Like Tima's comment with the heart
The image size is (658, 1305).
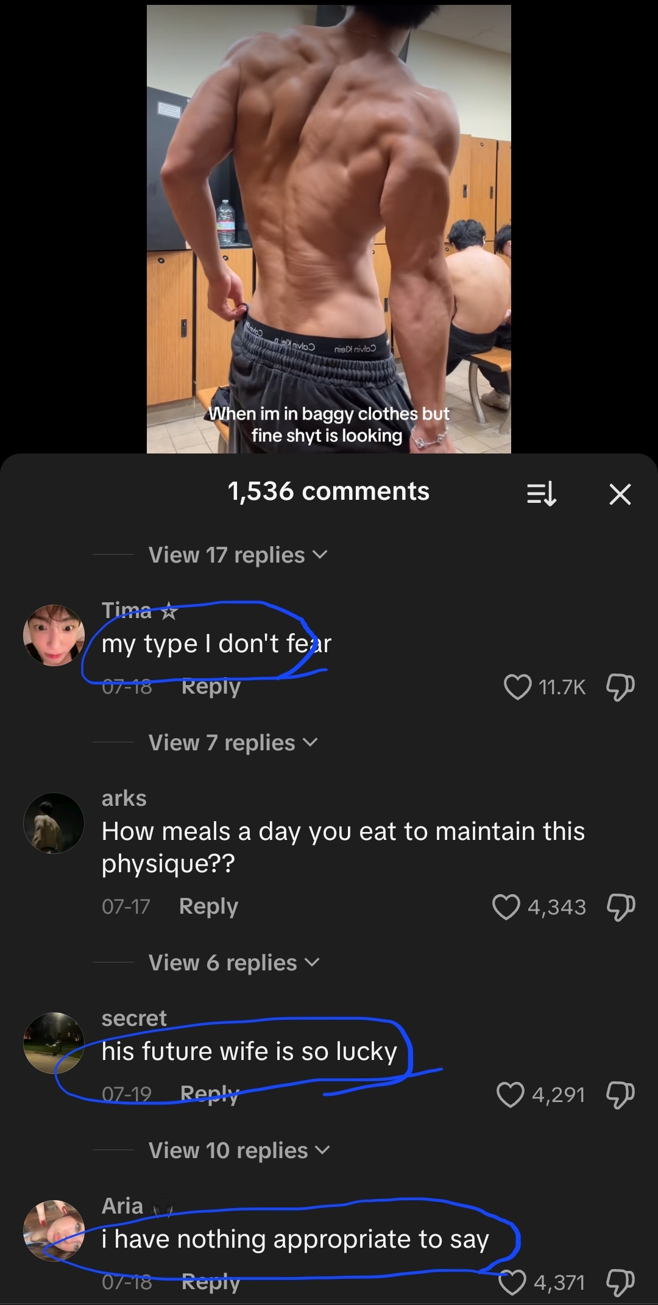click(518, 687)
